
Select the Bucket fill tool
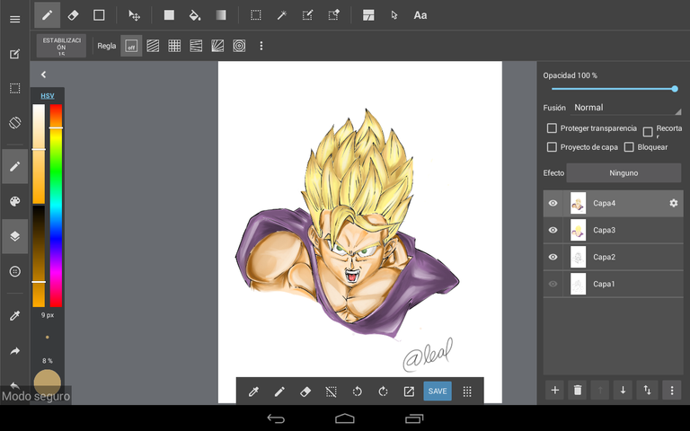[195, 15]
